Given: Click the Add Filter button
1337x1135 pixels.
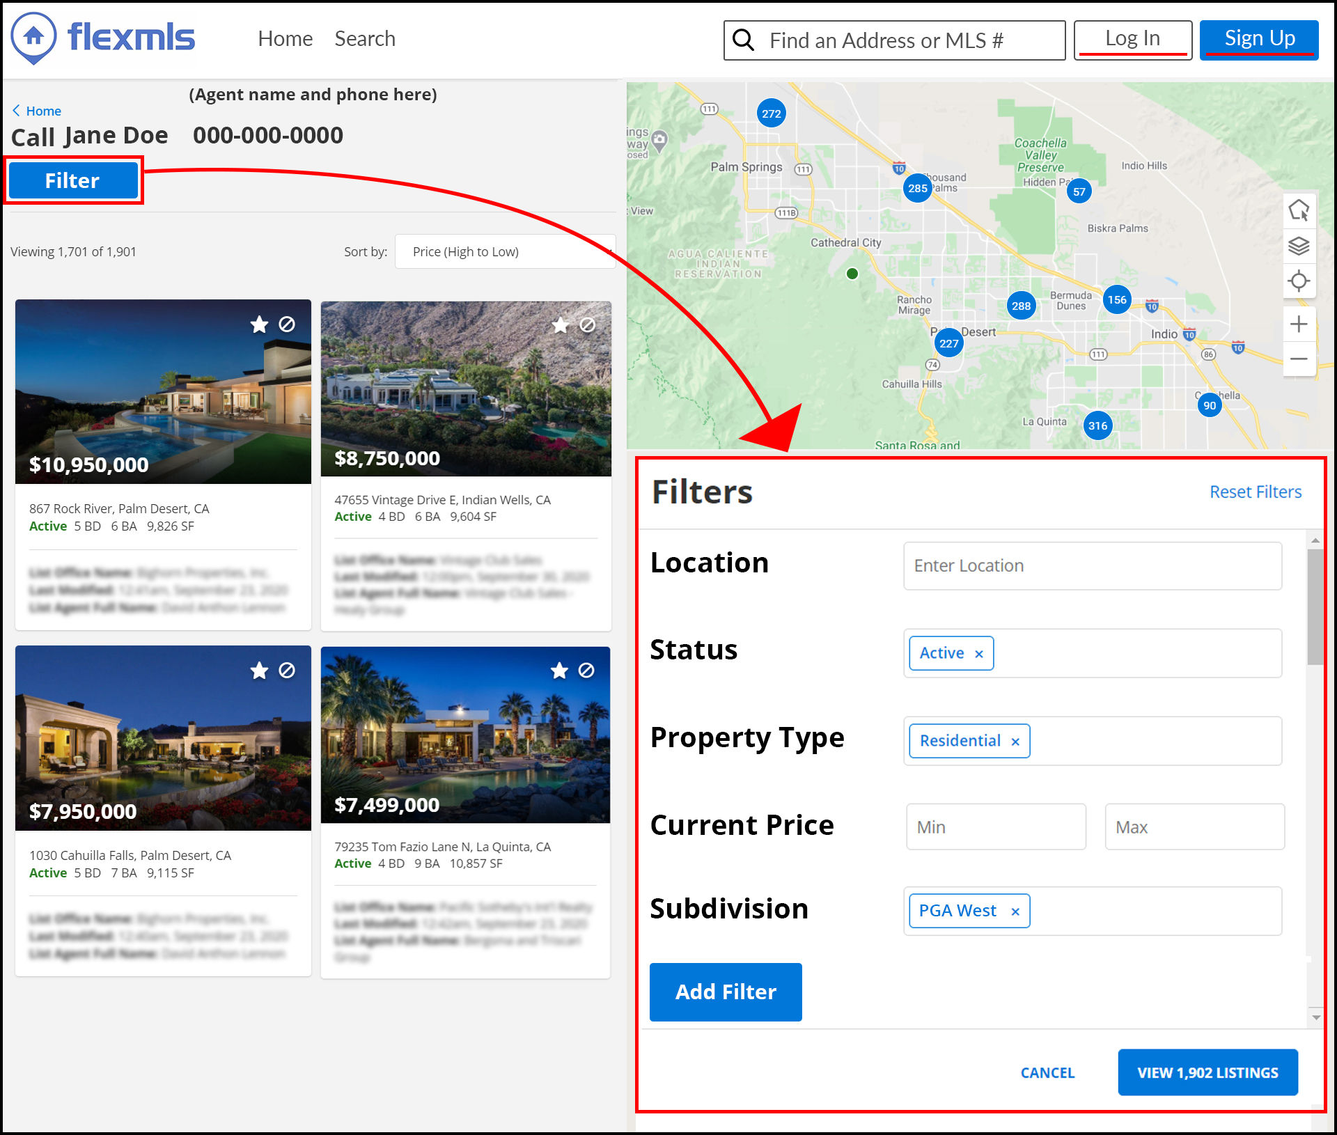Looking at the screenshot, I should (x=725, y=992).
